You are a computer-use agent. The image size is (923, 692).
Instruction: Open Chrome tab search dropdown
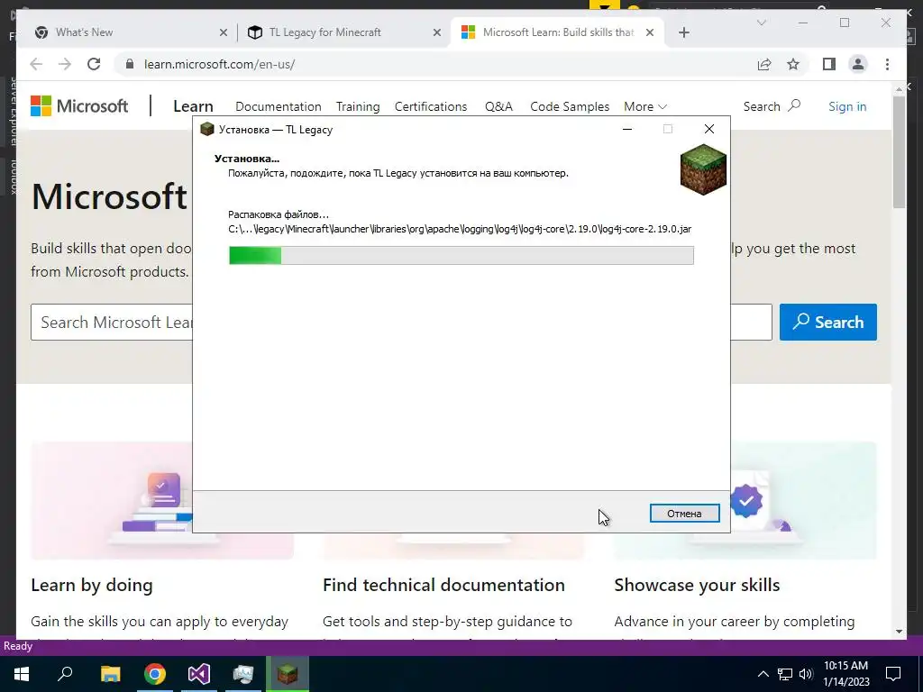click(x=761, y=23)
